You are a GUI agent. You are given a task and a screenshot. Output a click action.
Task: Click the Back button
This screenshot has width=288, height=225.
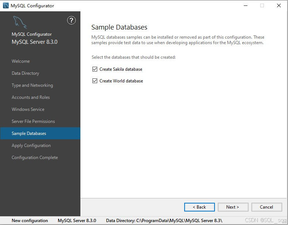click(200, 207)
